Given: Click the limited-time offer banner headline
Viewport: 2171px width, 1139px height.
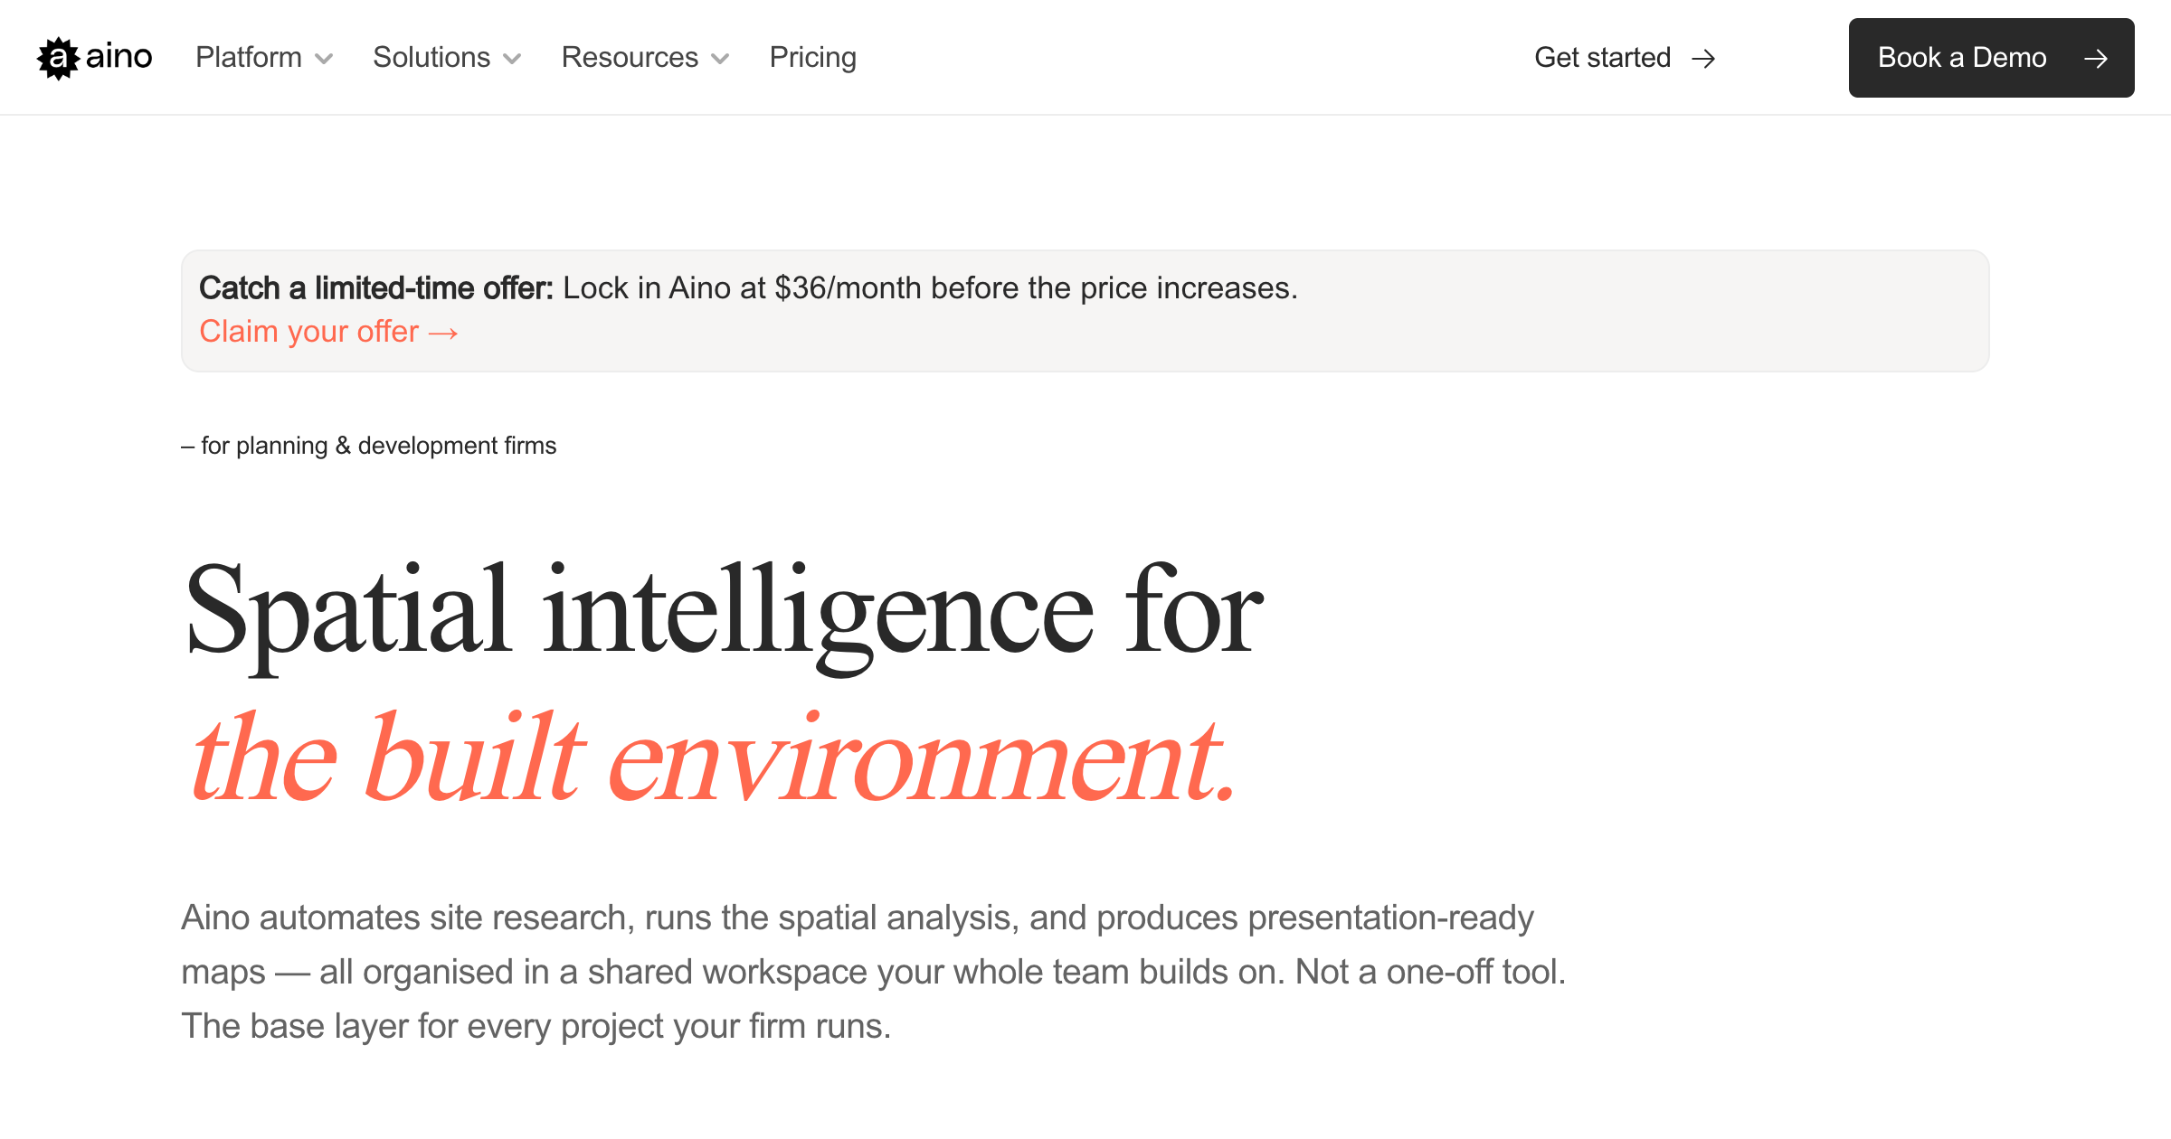Looking at the screenshot, I should pos(748,288).
